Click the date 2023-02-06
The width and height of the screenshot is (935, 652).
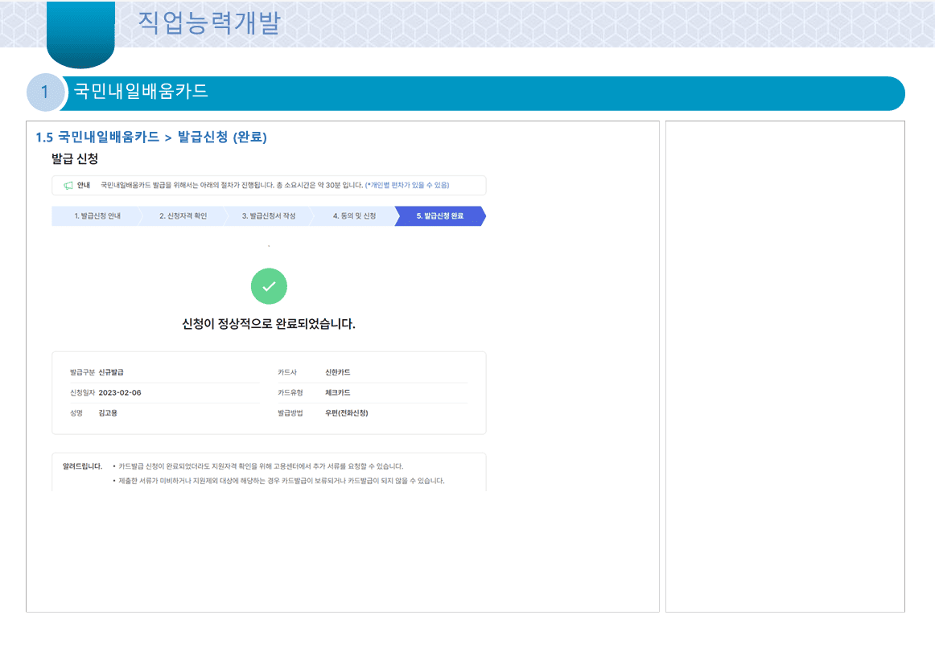pos(120,393)
